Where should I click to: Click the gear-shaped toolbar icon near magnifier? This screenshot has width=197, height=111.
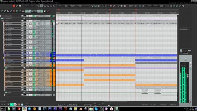tap(122, 6)
